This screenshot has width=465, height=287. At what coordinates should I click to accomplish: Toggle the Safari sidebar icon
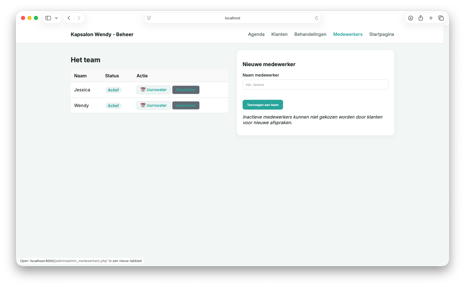(x=48, y=18)
